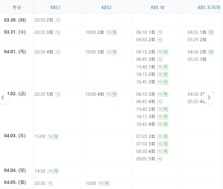Click the right arrow to show more channels
This screenshot has height=189, width=223.
point(209,97)
